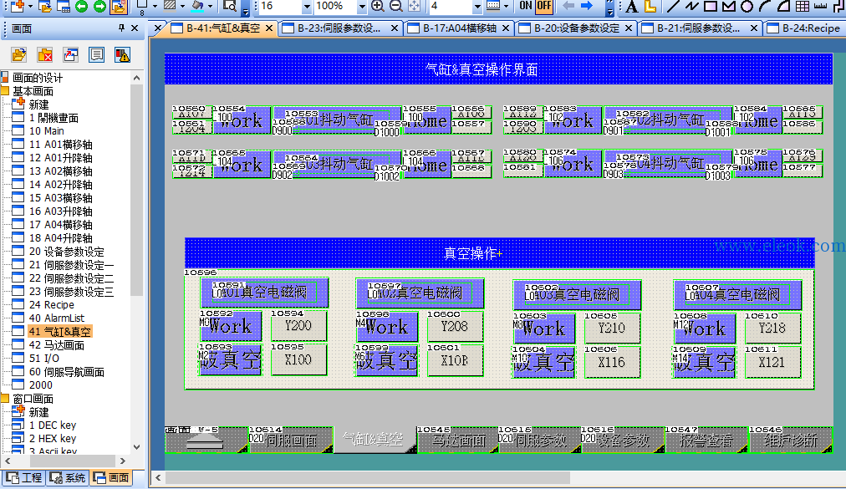Switch display state to ON

click(526, 7)
